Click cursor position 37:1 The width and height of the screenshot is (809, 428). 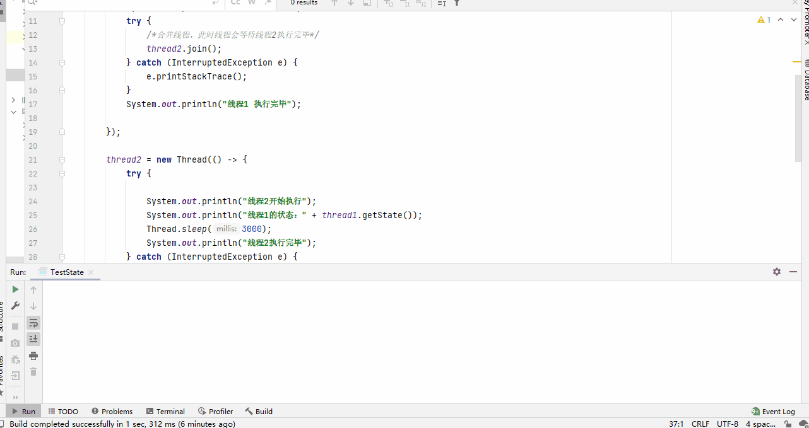coord(676,424)
